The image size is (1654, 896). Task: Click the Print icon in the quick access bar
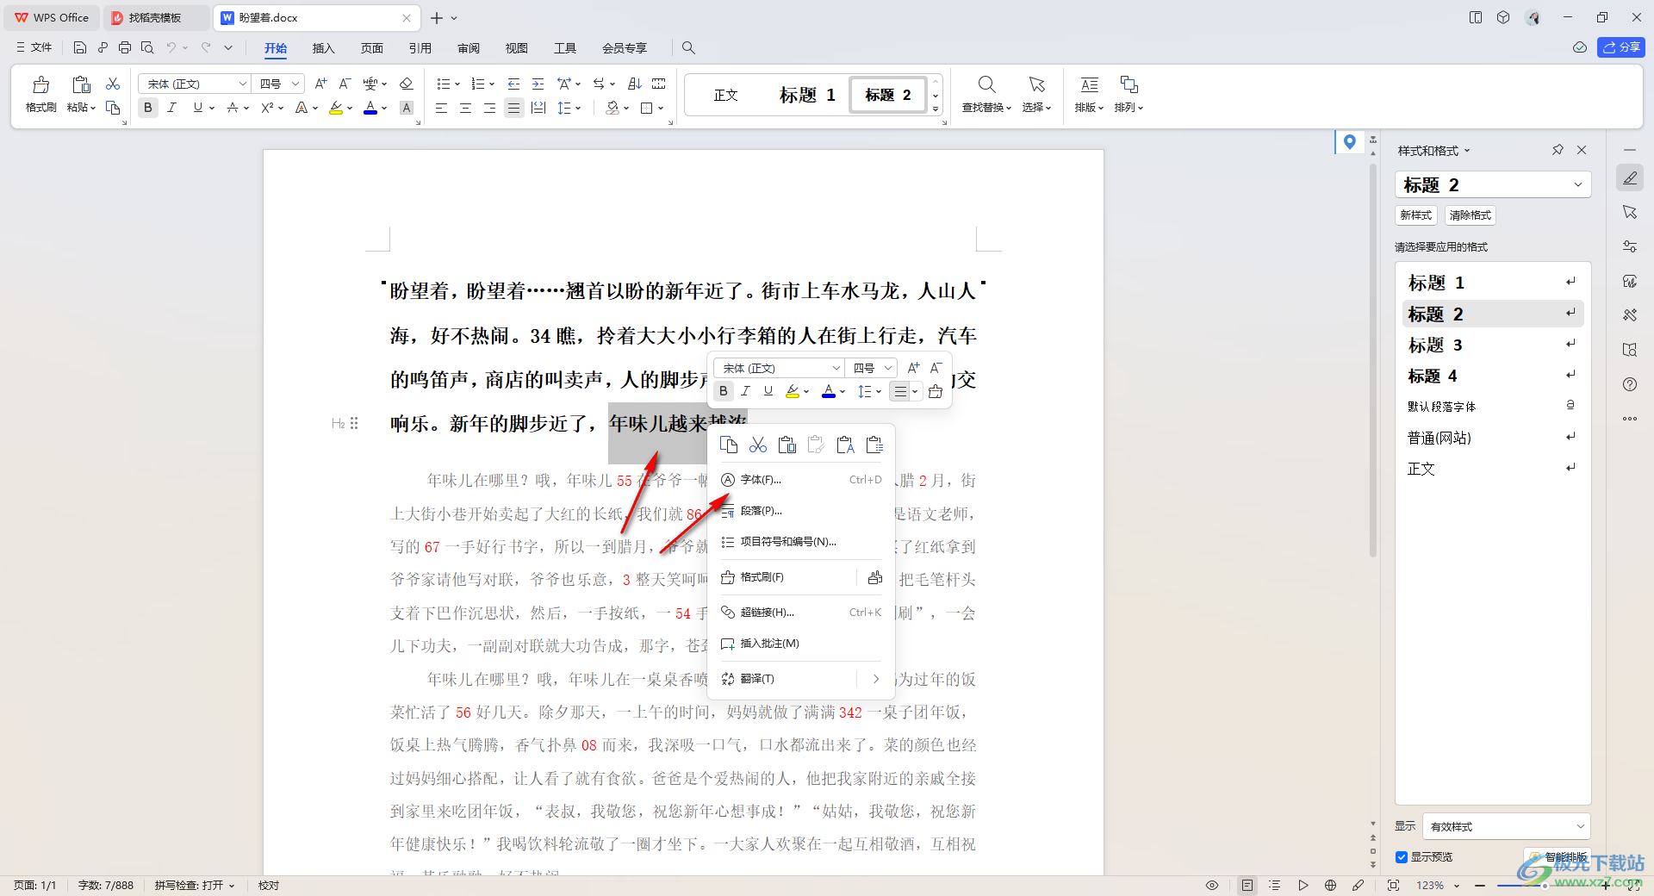(x=125, y=47)
